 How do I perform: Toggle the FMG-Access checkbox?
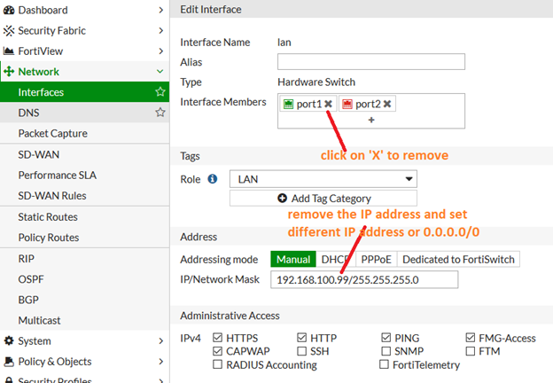(471, 338)
